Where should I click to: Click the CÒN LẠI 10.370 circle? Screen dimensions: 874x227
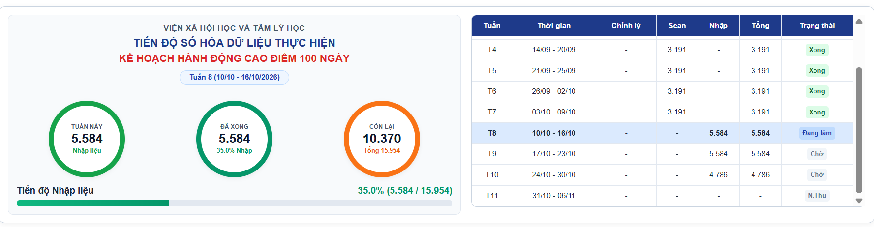382,139
